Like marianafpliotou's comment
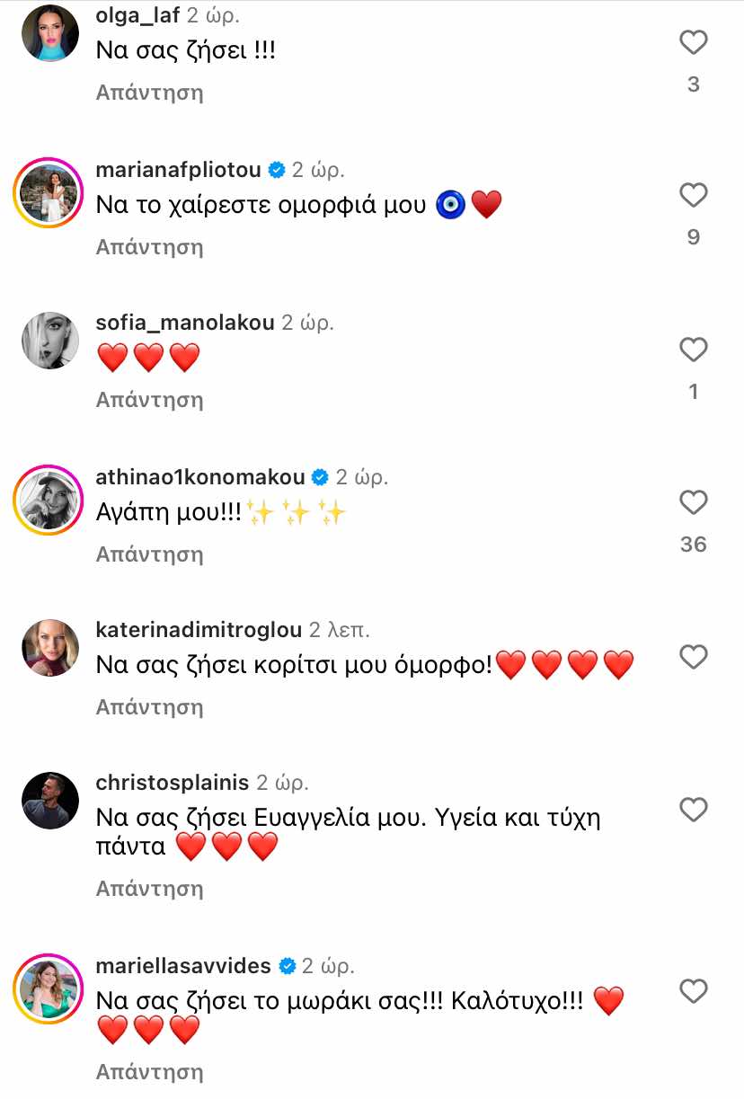This screenshot has height=1099, width=744. 693,194
